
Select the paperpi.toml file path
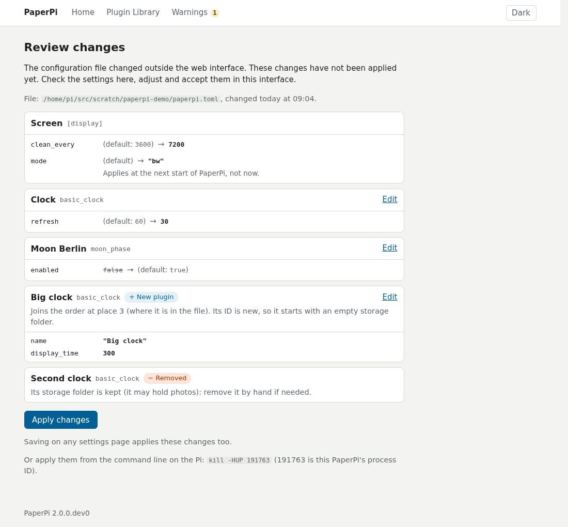pos(131,99)
